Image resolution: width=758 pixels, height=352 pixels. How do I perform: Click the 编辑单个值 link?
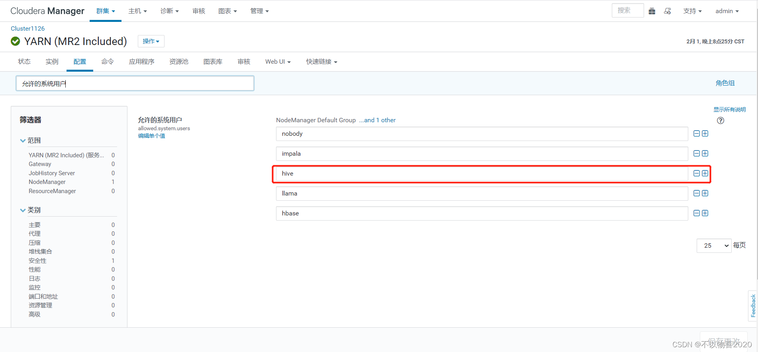(151, 136)
